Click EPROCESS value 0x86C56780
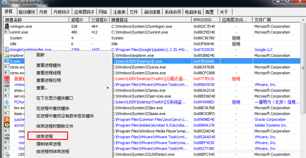 click(x=204, y=38)
